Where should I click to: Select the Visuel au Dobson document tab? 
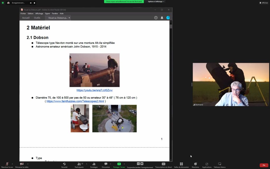click(x=58, y=18)
